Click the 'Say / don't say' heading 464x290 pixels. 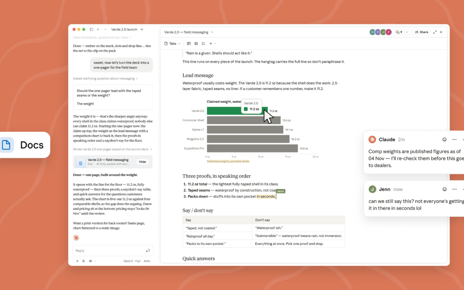(198, 211)
